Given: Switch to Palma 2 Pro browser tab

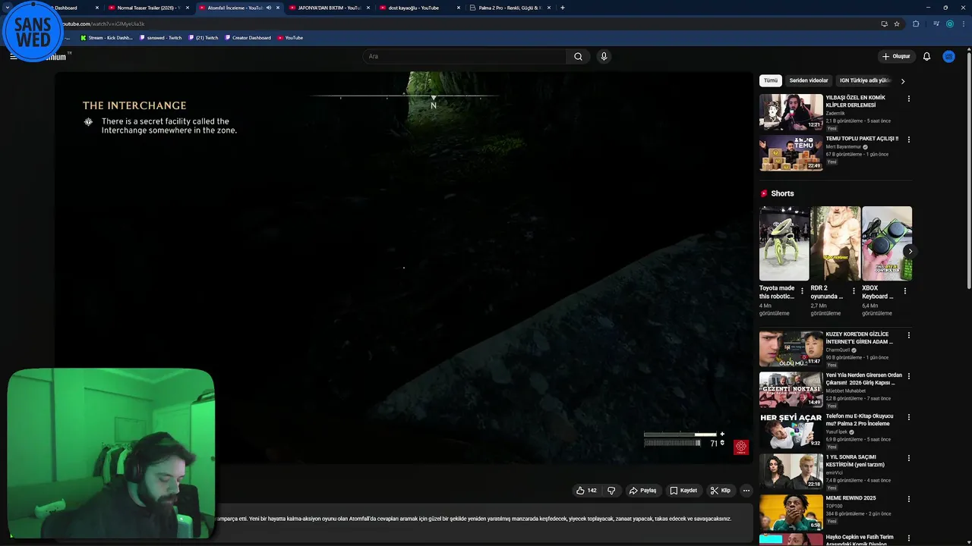Looking at the screenshot, I should click(510, 8).
